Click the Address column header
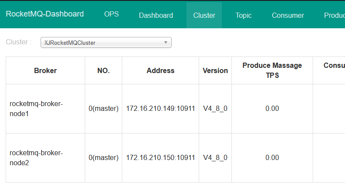 [160, 70]
